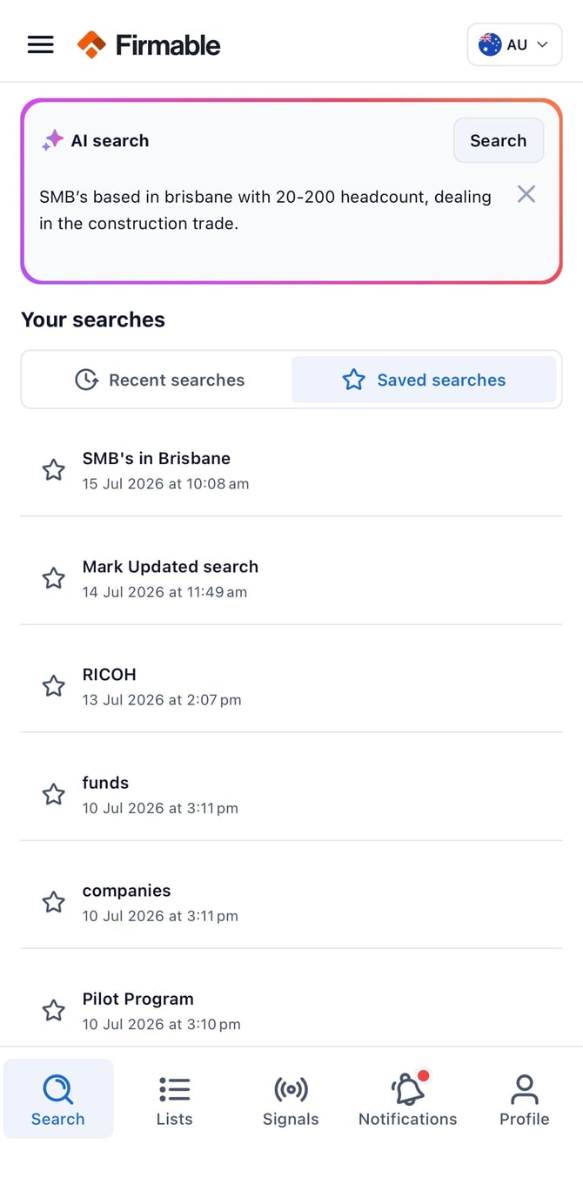View Notifications with bell icon
Screen dimensions: 583x1185
tap(407, 1100)
